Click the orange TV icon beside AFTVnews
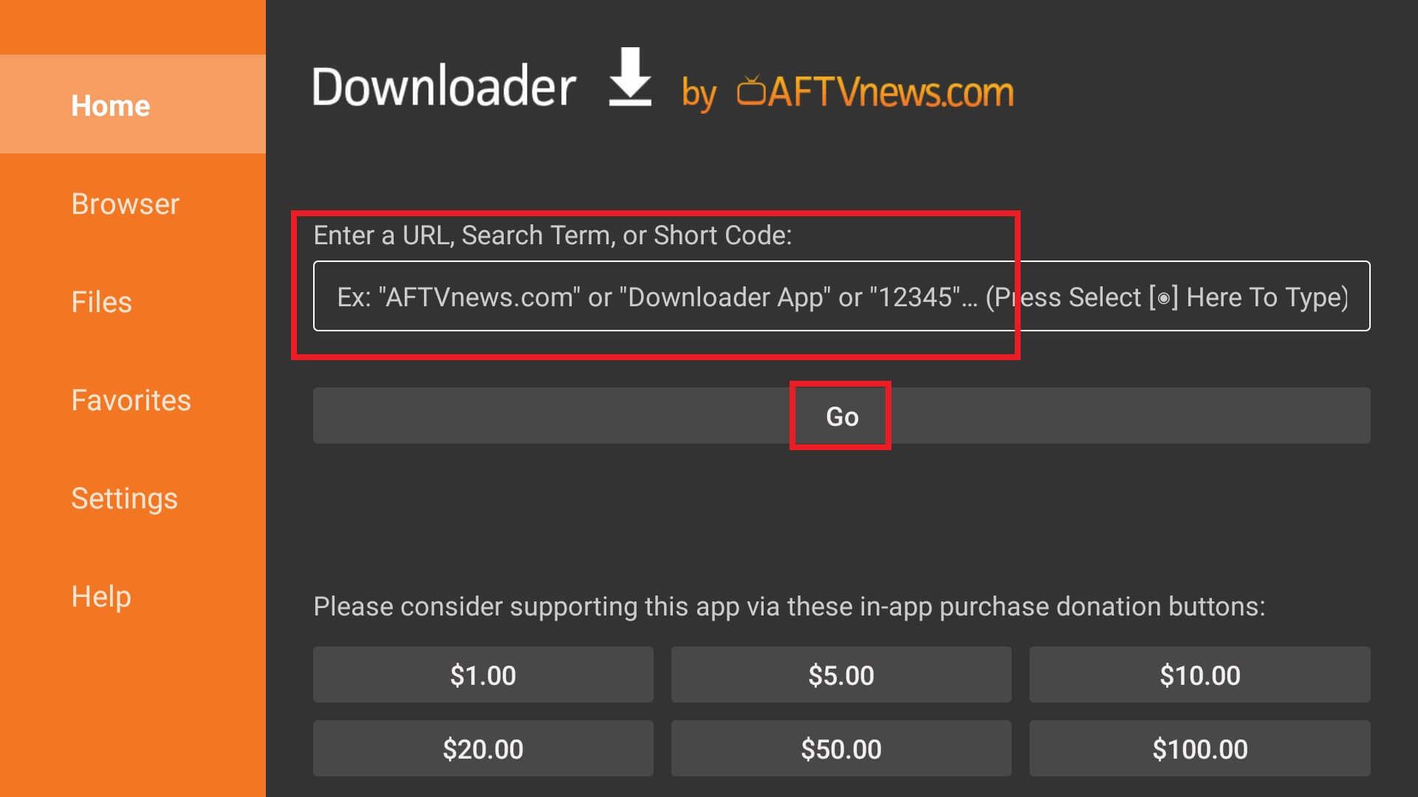Screen dimensions: 1418x797 tap(751, 91)
